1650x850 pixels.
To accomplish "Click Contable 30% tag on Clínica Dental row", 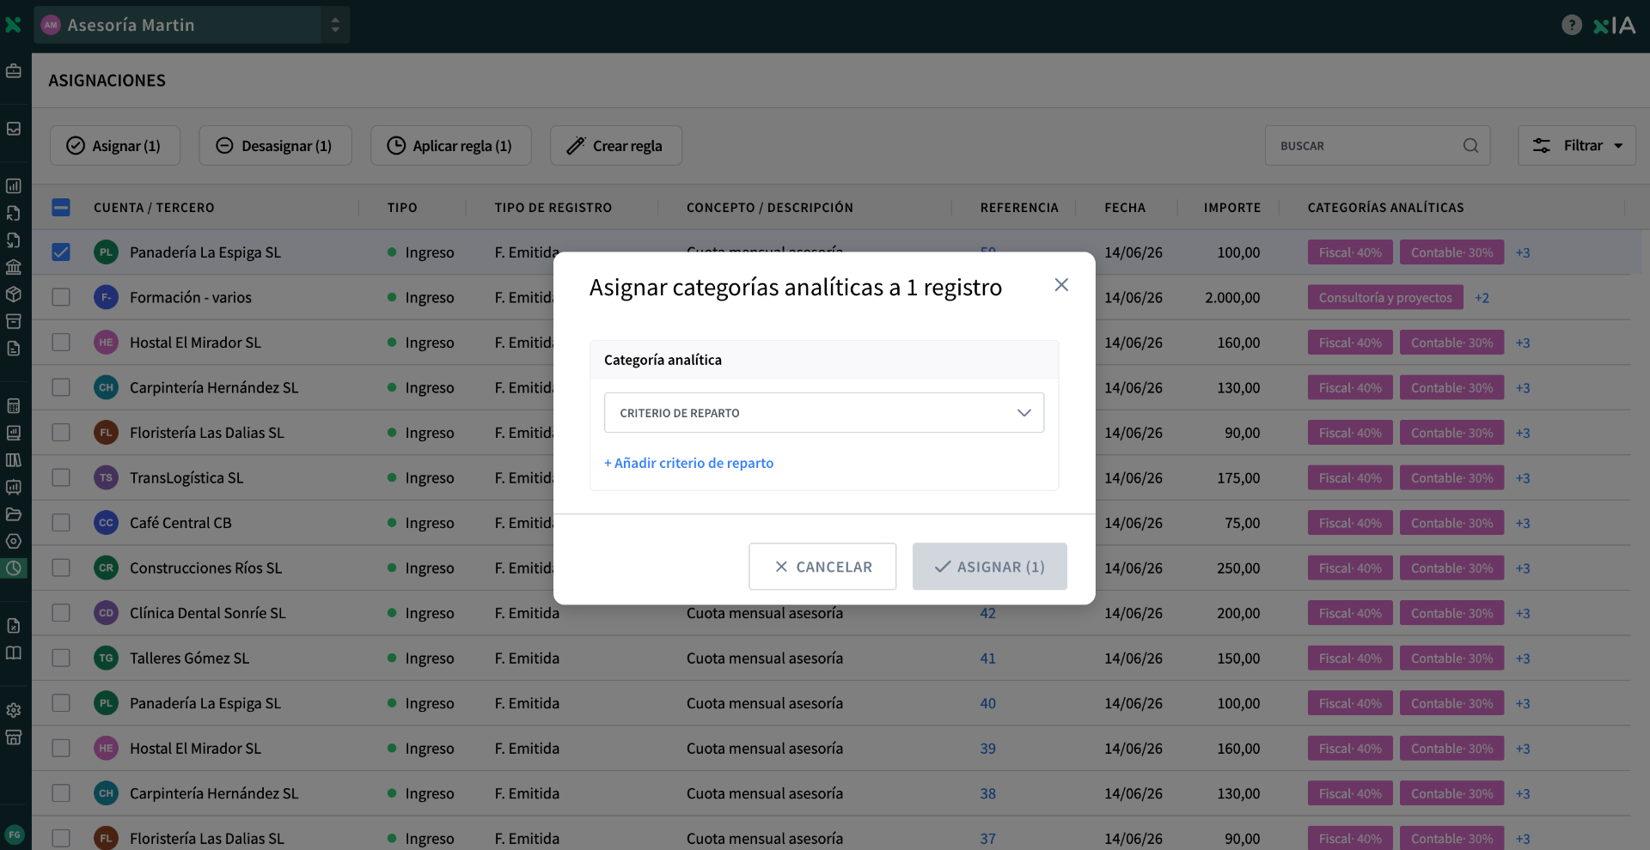I will [1451, 613].
